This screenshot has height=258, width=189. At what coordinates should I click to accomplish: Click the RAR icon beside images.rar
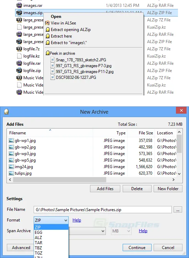pyautogui.click(x=19, y=5)
